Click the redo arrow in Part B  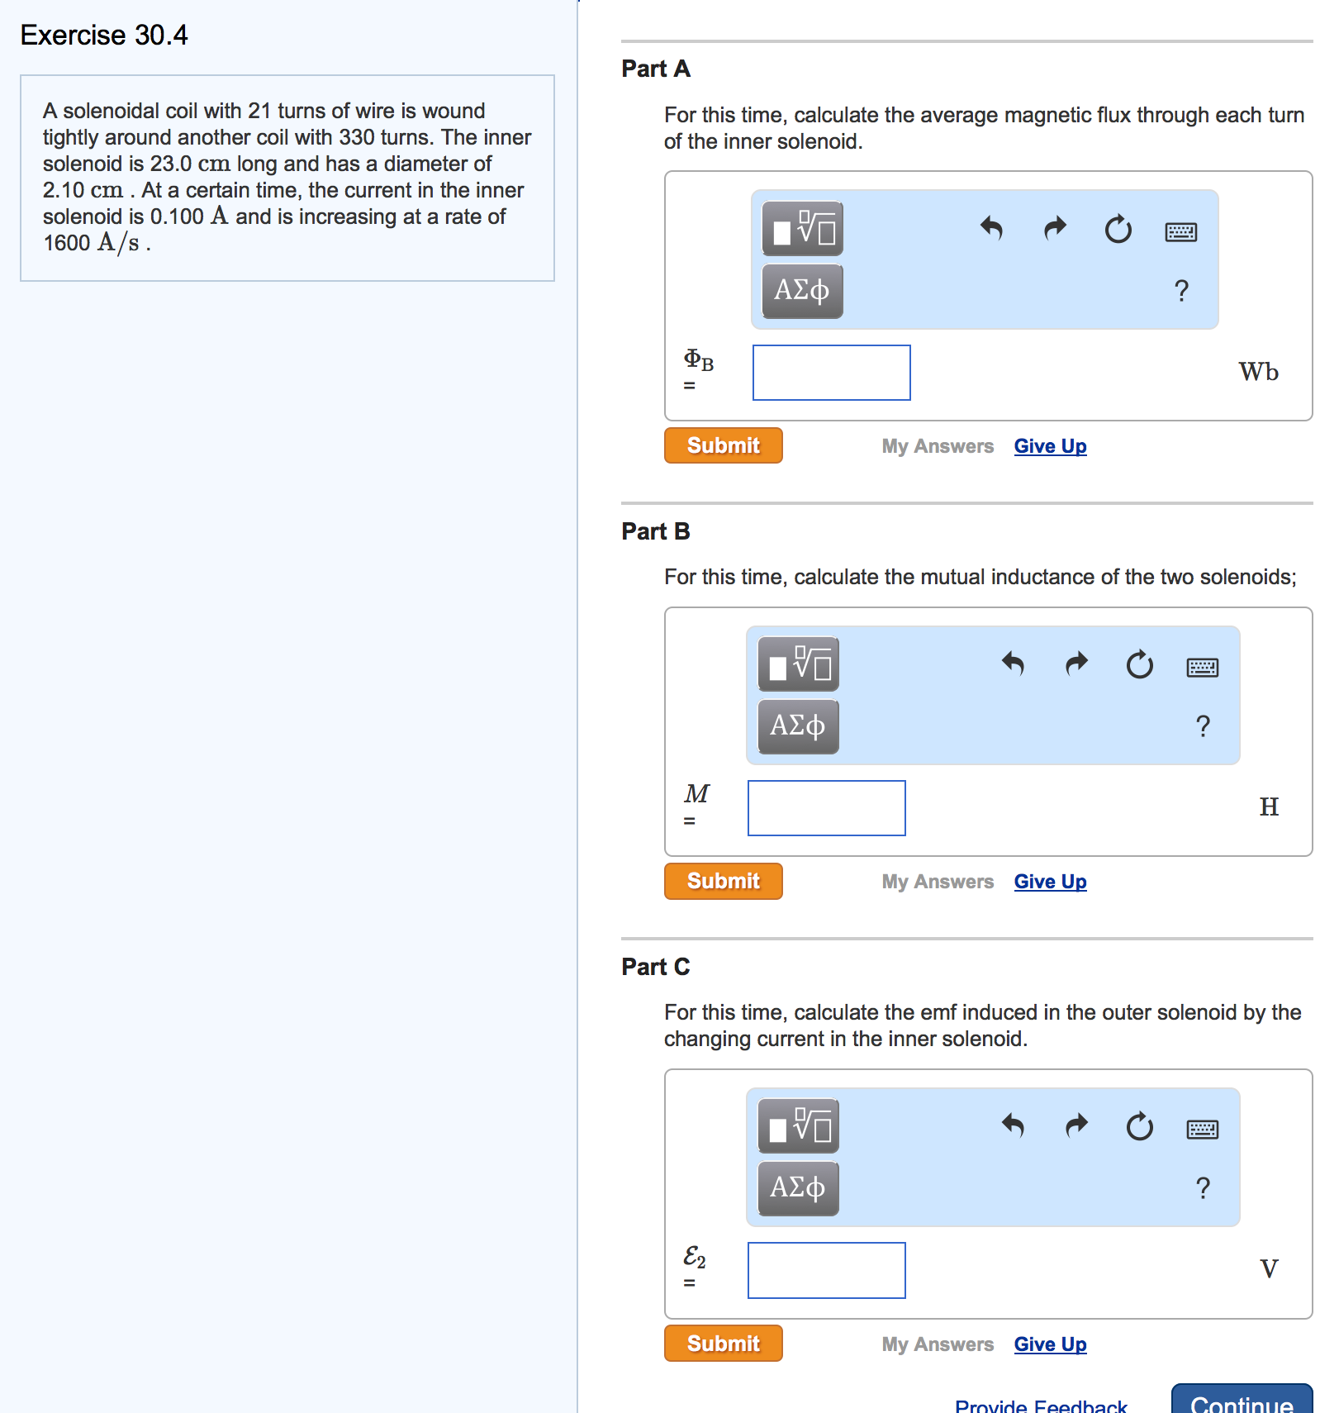click(1076, 664)
